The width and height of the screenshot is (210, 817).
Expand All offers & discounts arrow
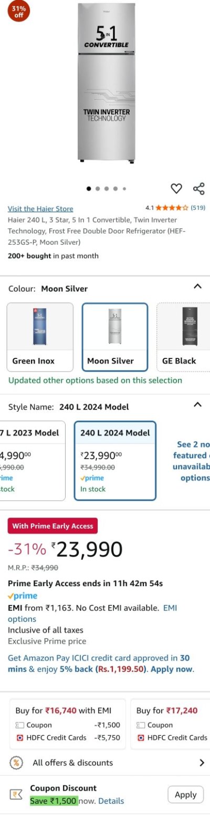tap(202, 763)
